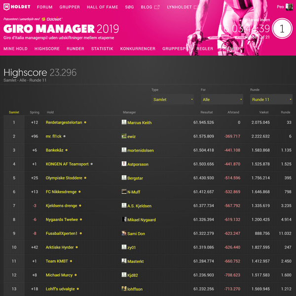Viewport: 296px width, 296px height.
Task: Open the For dropdown showing Alle
Action: coord(222,99)
